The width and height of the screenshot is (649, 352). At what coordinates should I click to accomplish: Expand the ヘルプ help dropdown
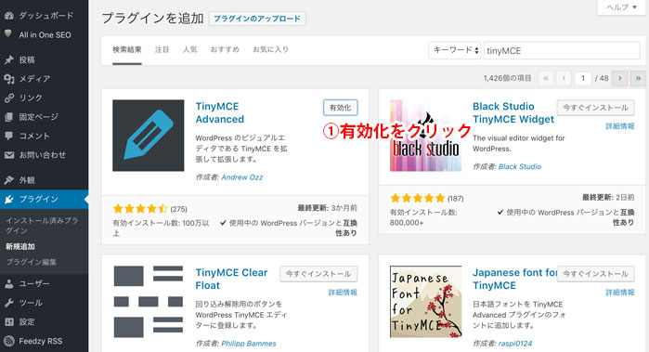[x=621, y=7]
